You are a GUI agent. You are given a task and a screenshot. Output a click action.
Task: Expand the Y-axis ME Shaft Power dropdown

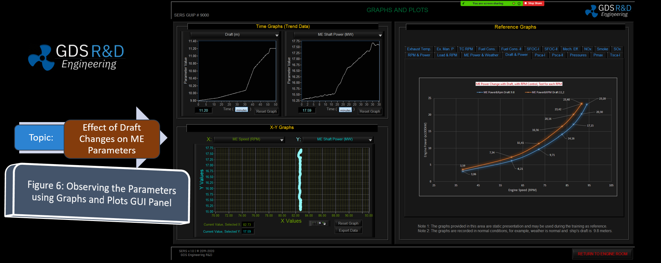pos(370,140)
